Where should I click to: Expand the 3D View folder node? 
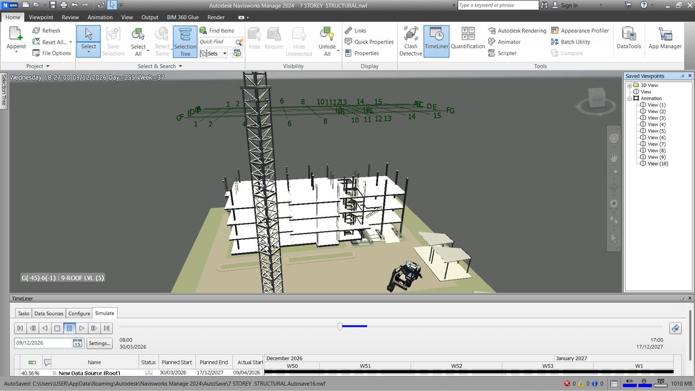point(630,85)
